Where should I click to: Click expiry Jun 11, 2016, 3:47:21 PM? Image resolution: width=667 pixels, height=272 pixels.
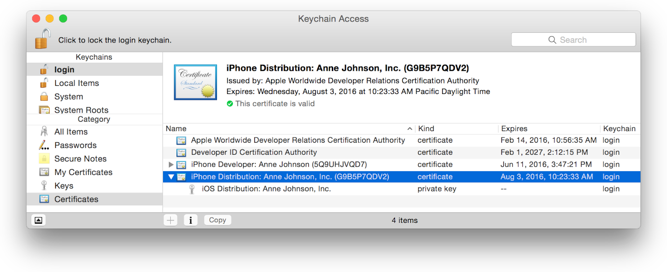[x=546, y=164]
